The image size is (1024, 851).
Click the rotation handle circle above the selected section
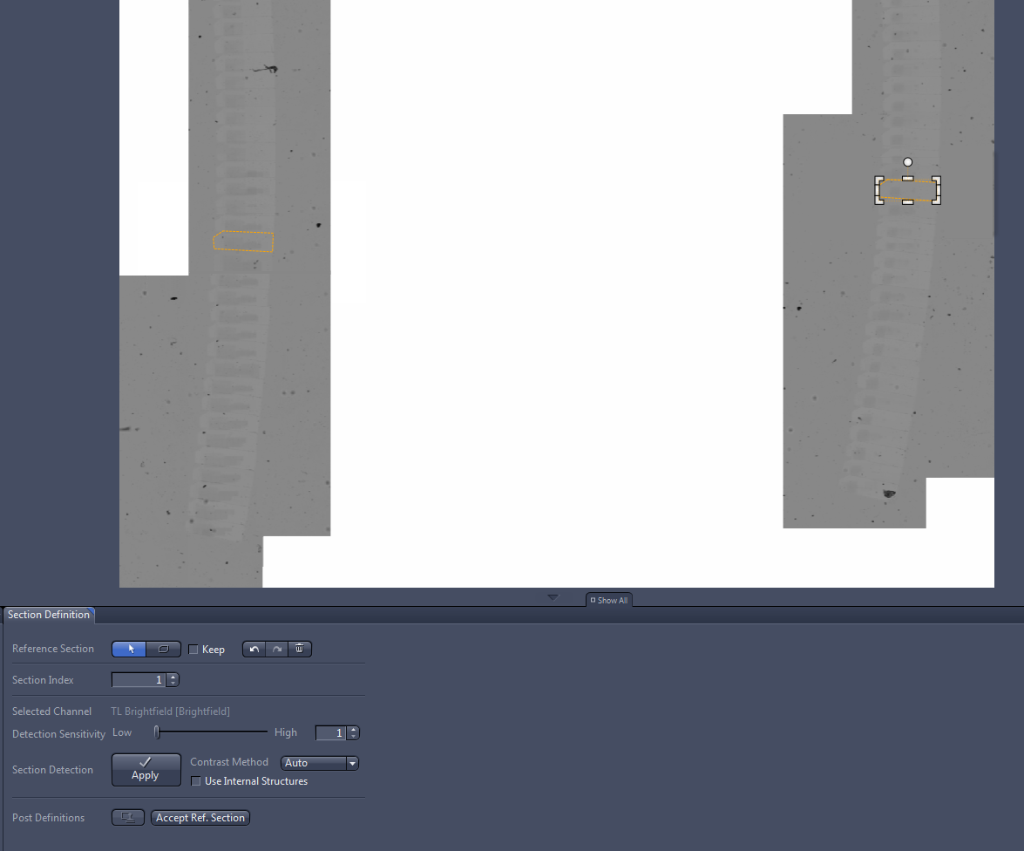coord(908,161)
